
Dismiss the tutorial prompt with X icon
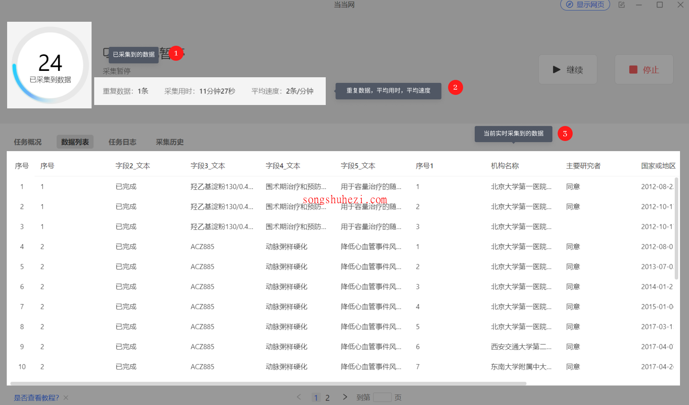[x=66, y=397]
